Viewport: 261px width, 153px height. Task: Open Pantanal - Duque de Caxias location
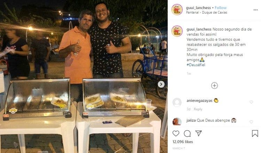pos(206,13)
